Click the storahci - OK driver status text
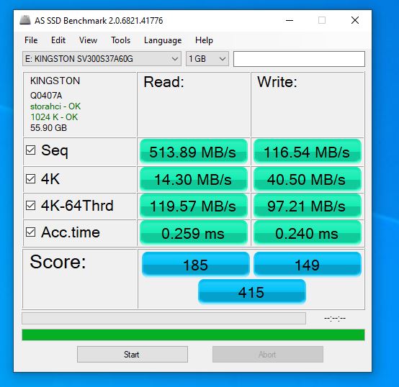The image size is (399, 387). pyautogui.click(x=55, y=106)
